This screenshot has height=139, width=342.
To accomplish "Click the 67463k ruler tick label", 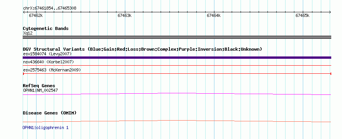I will click(x=125, y=15).
